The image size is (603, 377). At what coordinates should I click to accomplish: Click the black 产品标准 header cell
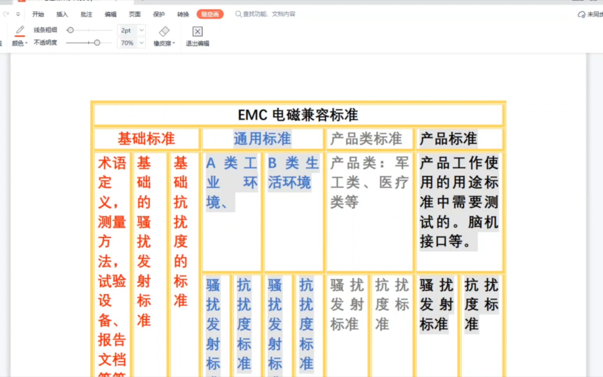pyautogui.click(x=459, y=139)
